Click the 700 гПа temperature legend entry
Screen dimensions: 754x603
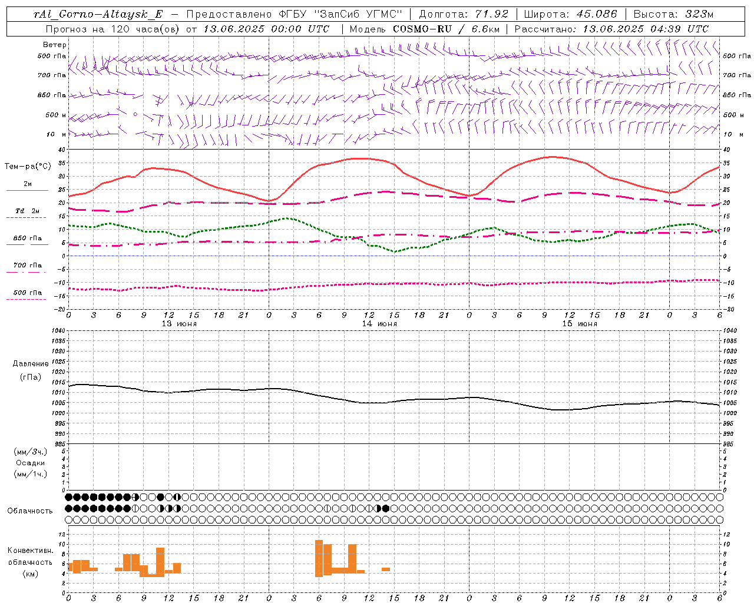click(x=28, y=266)
